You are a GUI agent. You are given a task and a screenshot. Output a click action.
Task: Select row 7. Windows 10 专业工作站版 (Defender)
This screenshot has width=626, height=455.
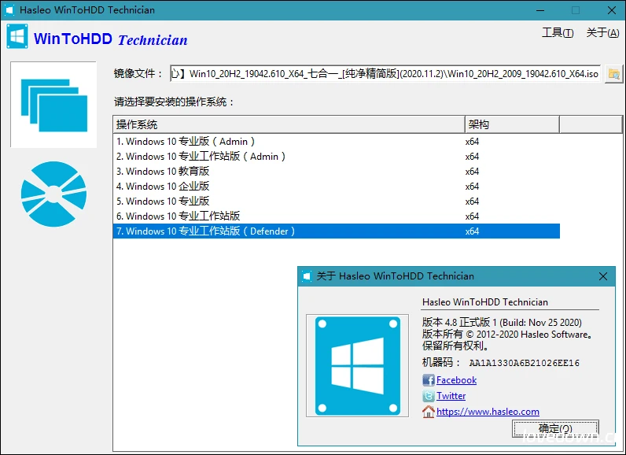pyautogui.click(x=336, y=231)
